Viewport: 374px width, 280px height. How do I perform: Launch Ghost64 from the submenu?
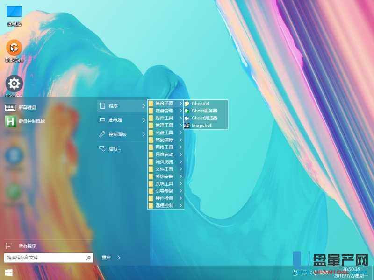tap(200, 103)
